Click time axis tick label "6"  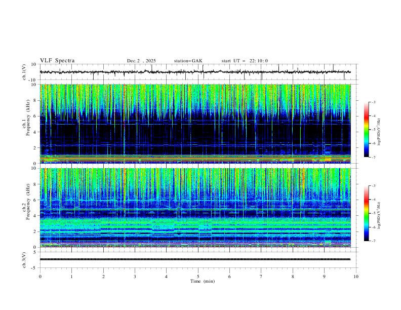pyautogui.click(x=229, y=277)
